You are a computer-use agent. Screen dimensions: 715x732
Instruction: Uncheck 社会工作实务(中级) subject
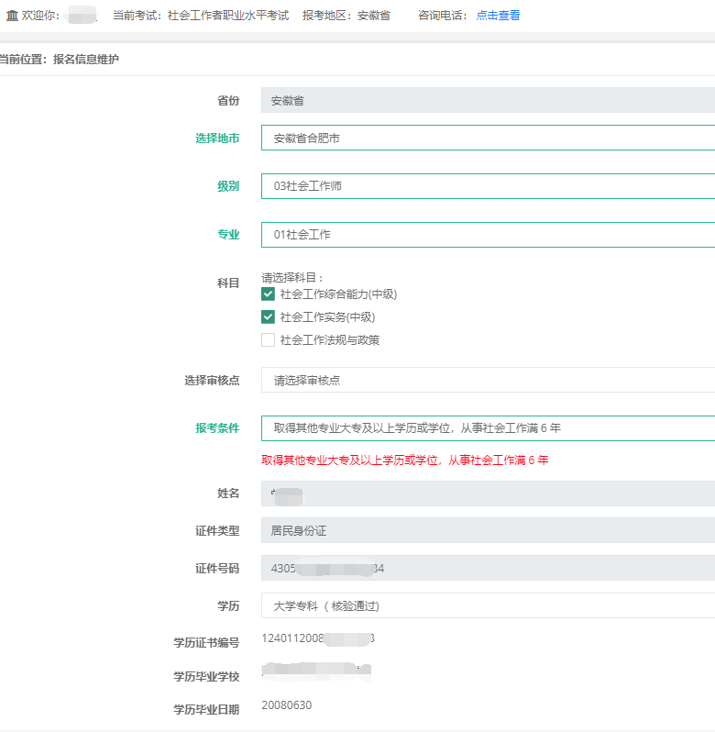[x=268, y=317]
